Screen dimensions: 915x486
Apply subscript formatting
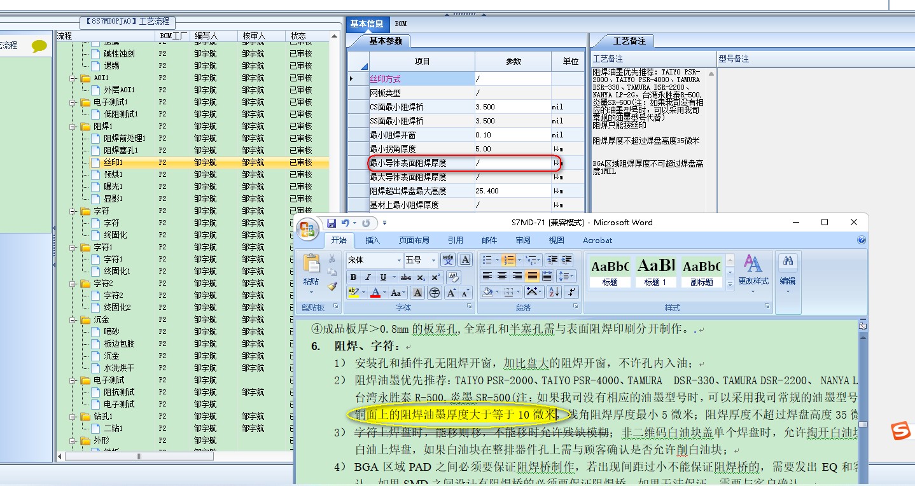[x=421, y=277]
